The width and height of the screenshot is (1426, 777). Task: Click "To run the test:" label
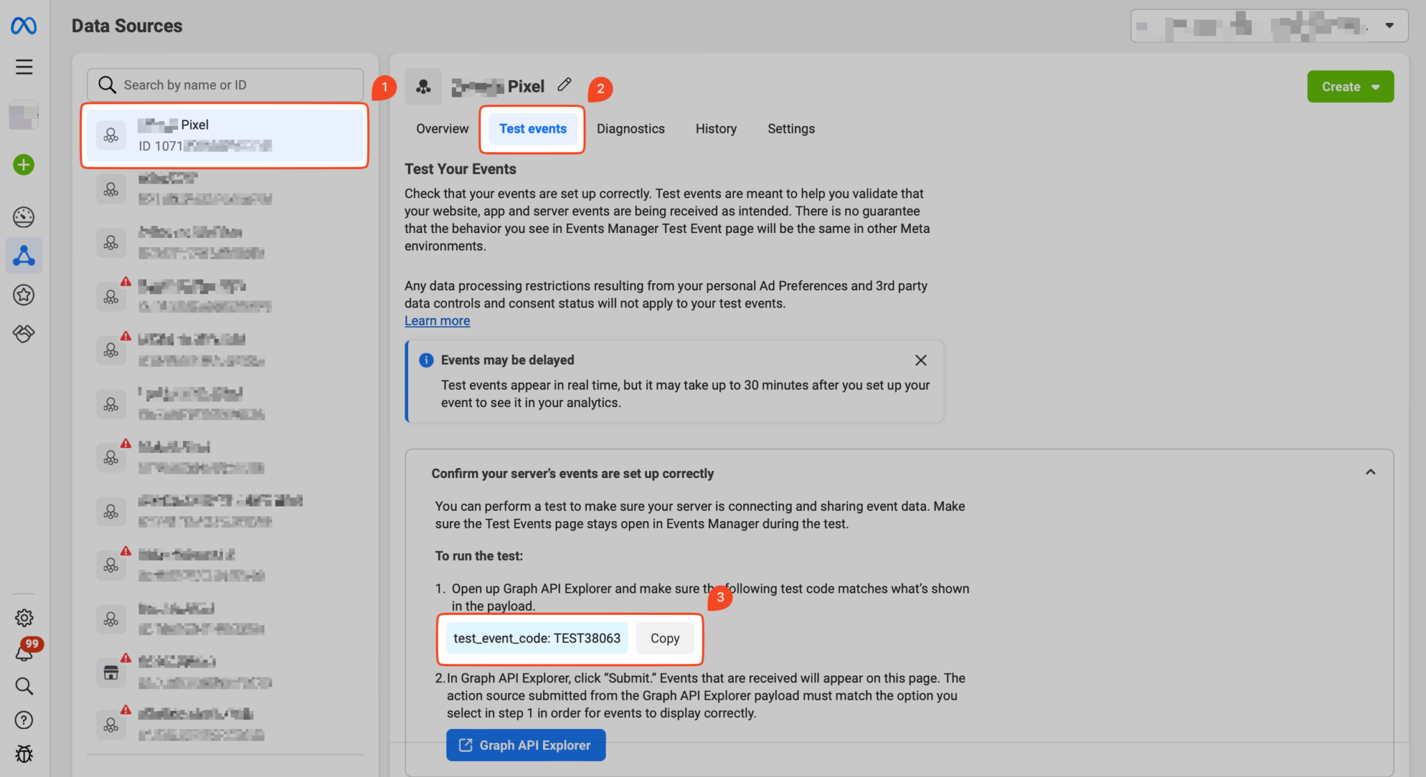(x=479, y=556)
